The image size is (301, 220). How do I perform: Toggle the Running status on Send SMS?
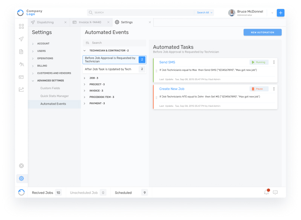259,62
